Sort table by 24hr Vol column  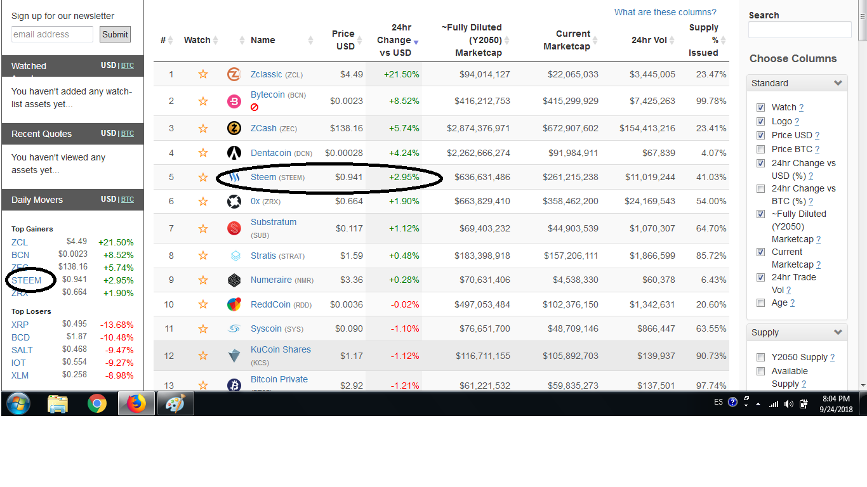649,40
